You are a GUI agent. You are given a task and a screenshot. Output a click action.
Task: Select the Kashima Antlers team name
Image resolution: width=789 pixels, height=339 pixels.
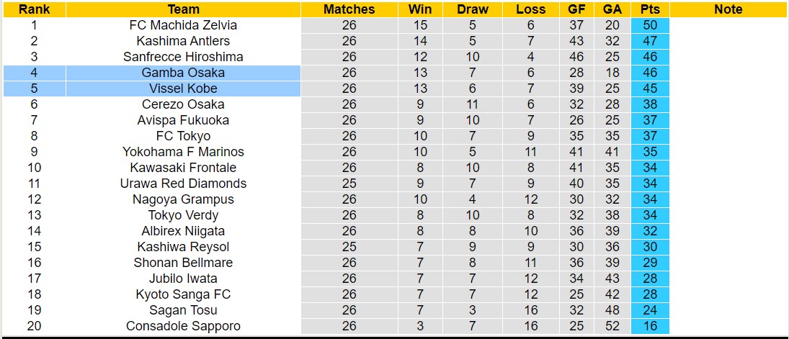coord(183,41)
